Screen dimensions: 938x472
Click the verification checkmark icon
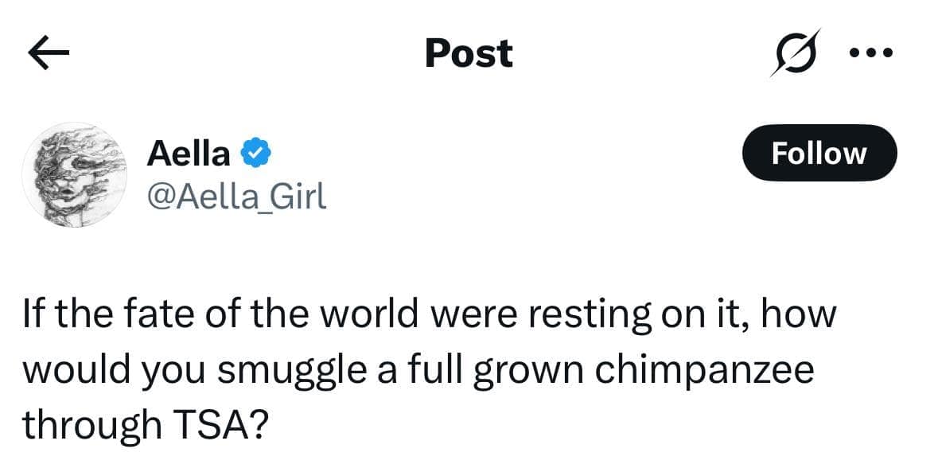[255, 152]
